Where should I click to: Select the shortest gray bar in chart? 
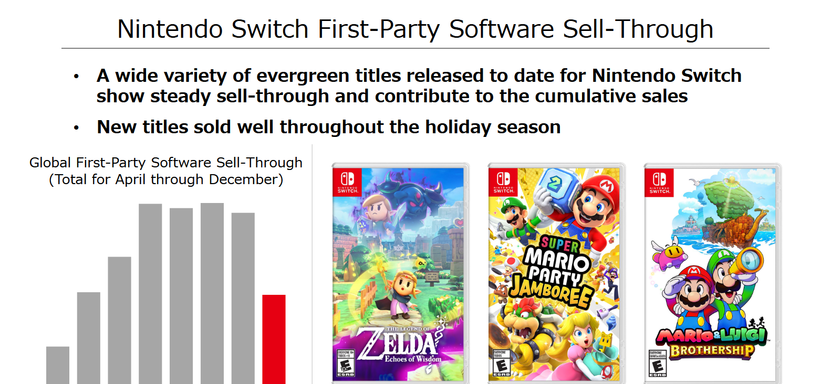click(x=58, y=365)
